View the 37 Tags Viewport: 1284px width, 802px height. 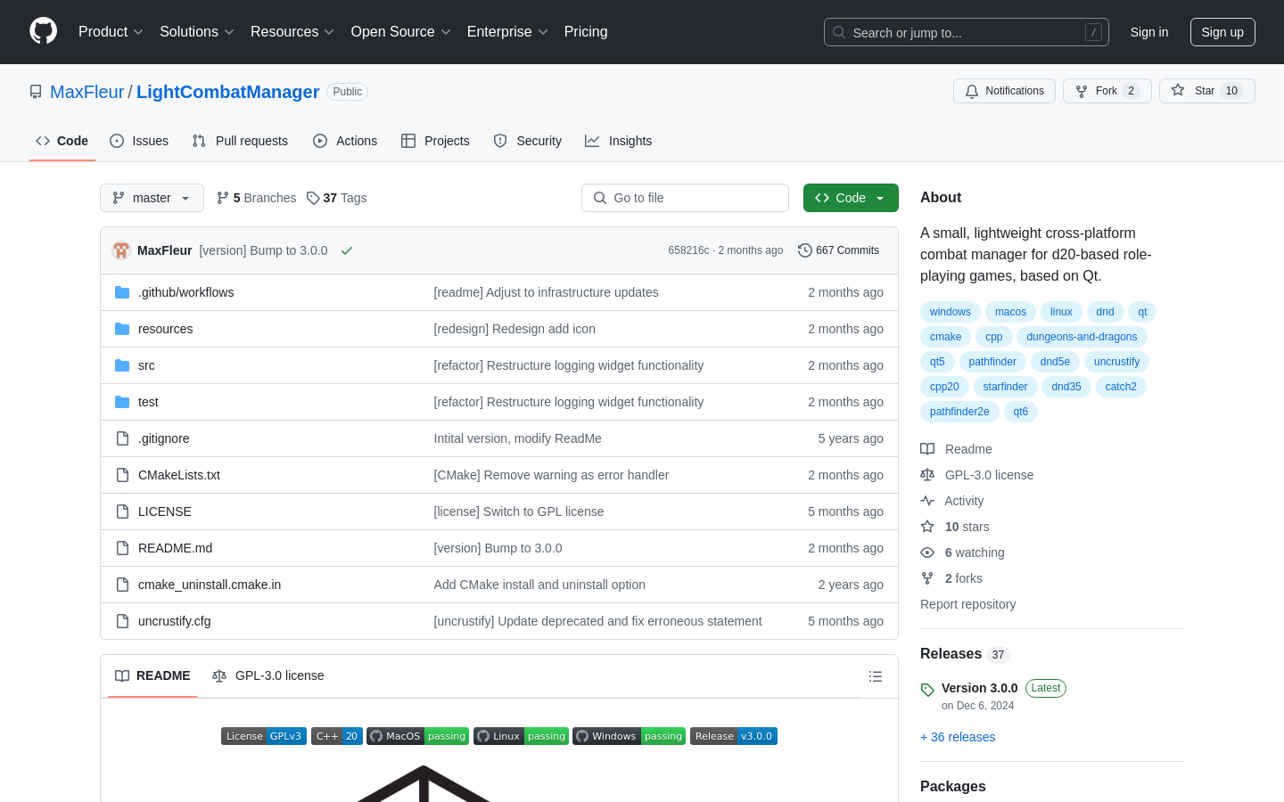click(336, 198)
